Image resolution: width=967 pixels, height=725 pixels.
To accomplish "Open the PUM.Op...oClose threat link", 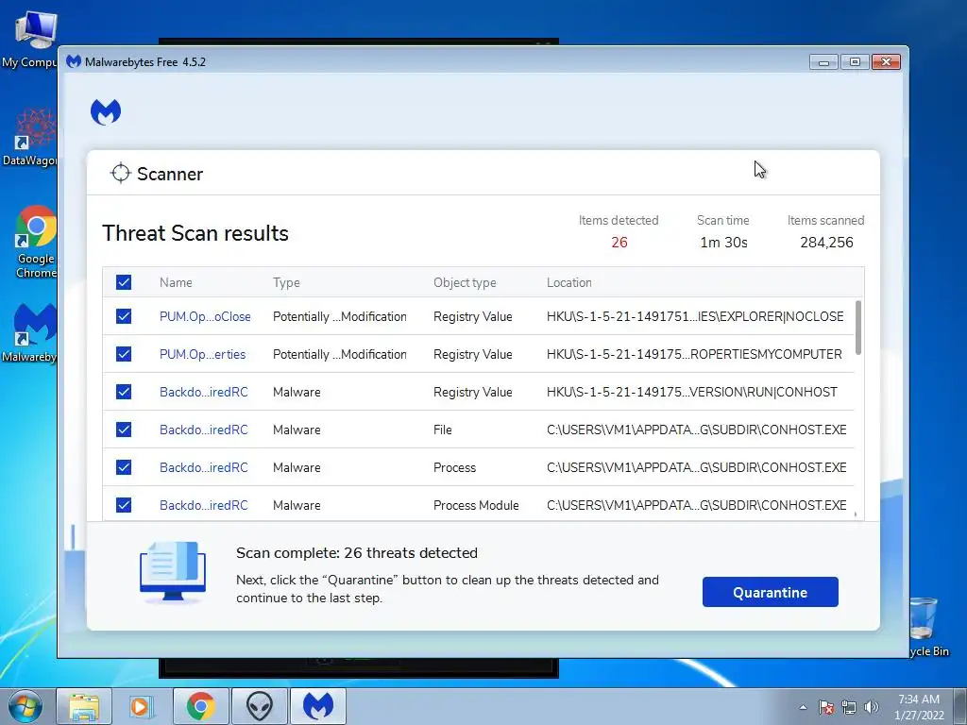I will pos(205,316).
